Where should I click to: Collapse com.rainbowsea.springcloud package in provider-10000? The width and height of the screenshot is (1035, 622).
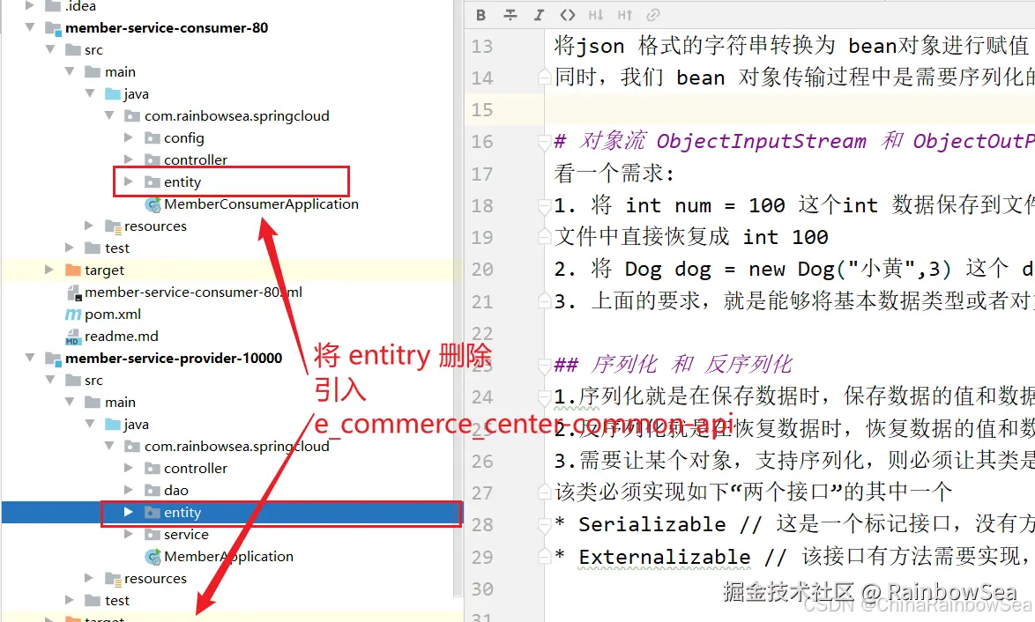coord(109,446)
